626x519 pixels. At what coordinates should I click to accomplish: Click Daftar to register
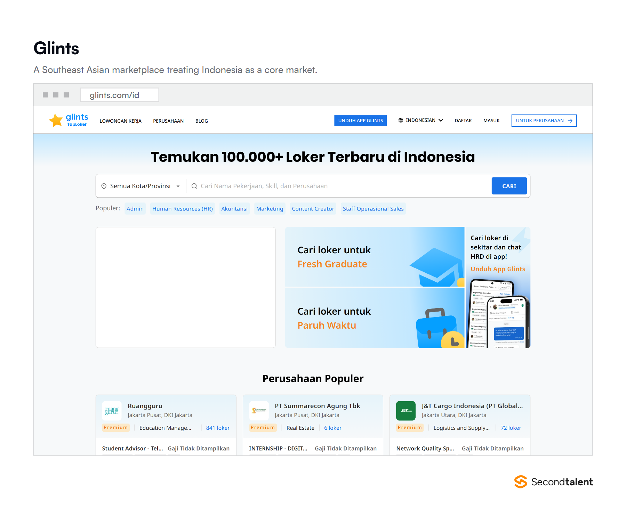point(463,121)
